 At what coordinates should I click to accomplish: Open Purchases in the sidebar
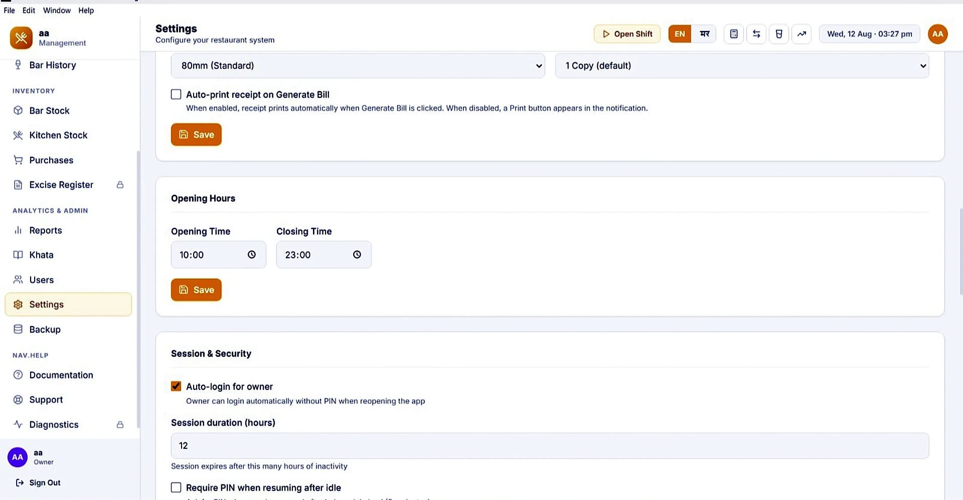[68, 160]
